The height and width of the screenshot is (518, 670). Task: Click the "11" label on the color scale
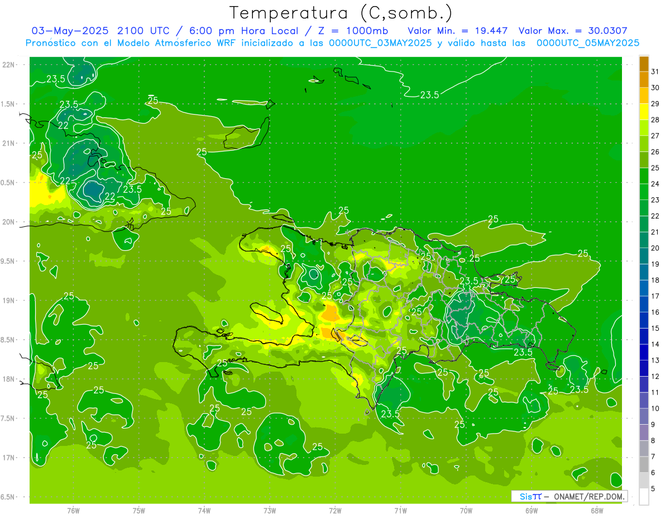655,393
